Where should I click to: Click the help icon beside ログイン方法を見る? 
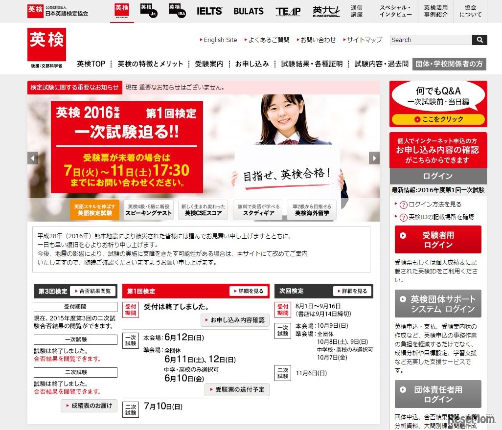404,204
